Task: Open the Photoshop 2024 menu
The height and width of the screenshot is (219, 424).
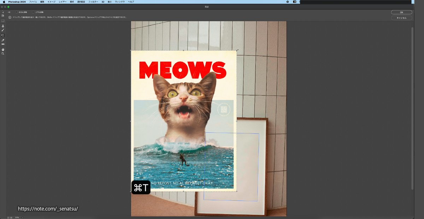Action: point(17,2)
